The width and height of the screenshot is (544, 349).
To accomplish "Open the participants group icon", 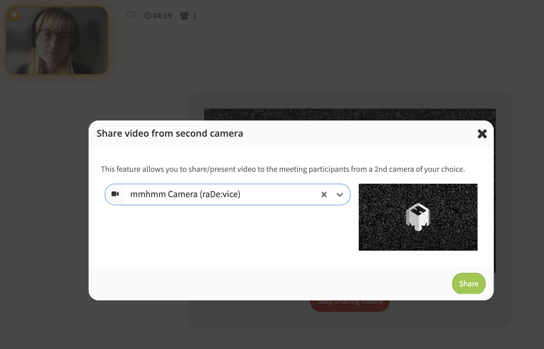I will (x=184, y=15).
